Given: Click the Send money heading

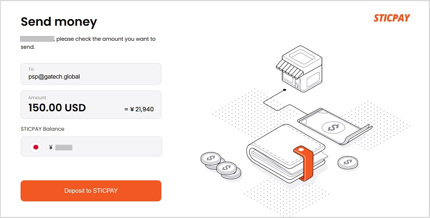Looking at the screenshot, I should click(59, 22).
